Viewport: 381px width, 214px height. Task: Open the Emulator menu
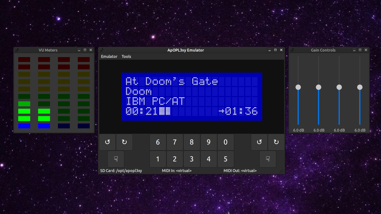(109, 57)
